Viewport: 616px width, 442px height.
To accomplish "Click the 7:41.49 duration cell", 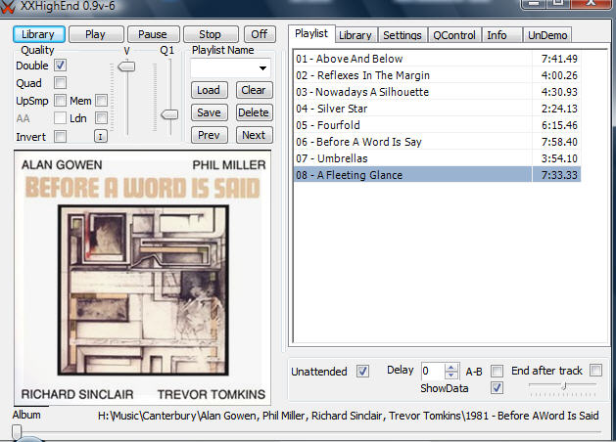I will click(x=556, y=59).
